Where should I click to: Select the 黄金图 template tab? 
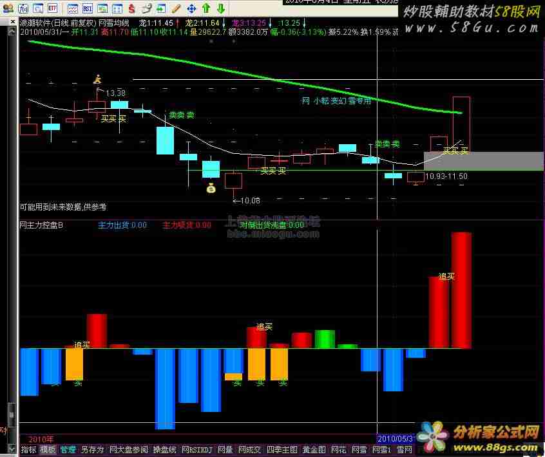pos(314,450)
